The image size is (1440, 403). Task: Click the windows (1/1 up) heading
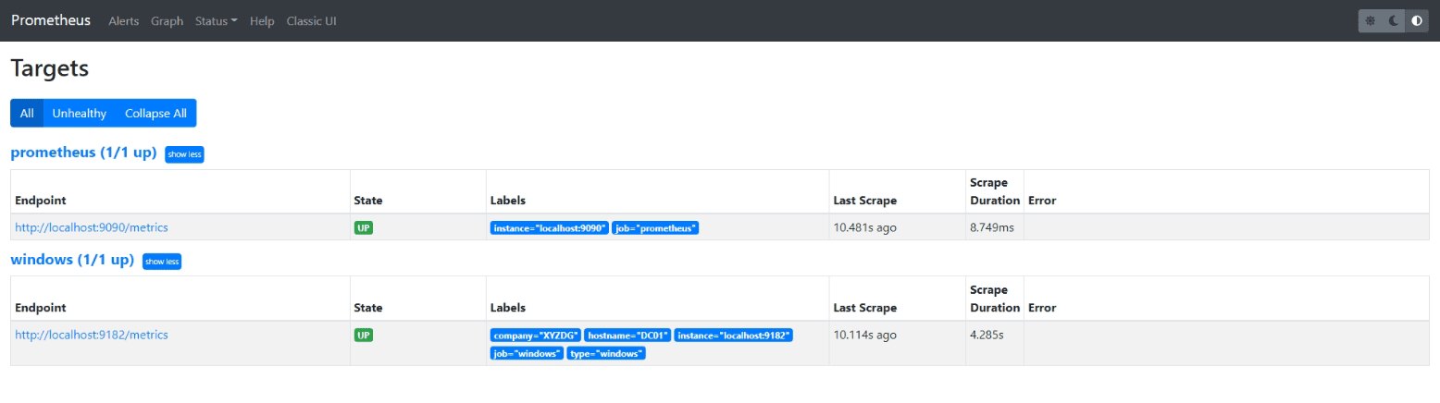pyautogui.click(x=72, y=260)
